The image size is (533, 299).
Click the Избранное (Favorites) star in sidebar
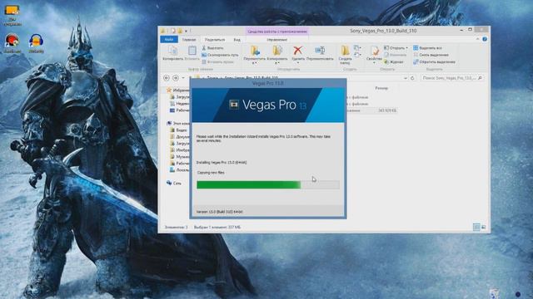point(169,91)
